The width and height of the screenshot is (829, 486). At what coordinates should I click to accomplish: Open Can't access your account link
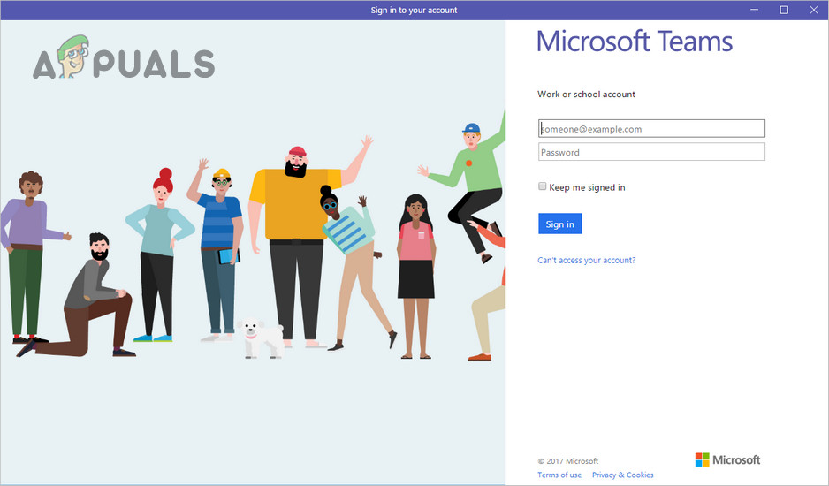[586, 260]
